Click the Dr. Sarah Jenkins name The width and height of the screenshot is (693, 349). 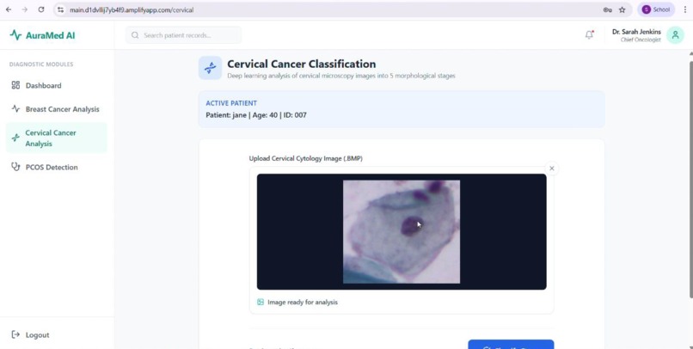click(636, 32)
